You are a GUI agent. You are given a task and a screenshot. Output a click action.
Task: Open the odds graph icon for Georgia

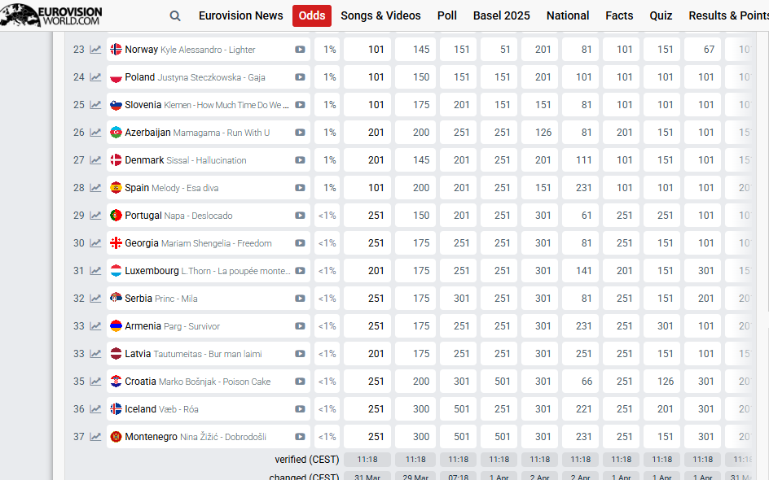coord(95,243)
